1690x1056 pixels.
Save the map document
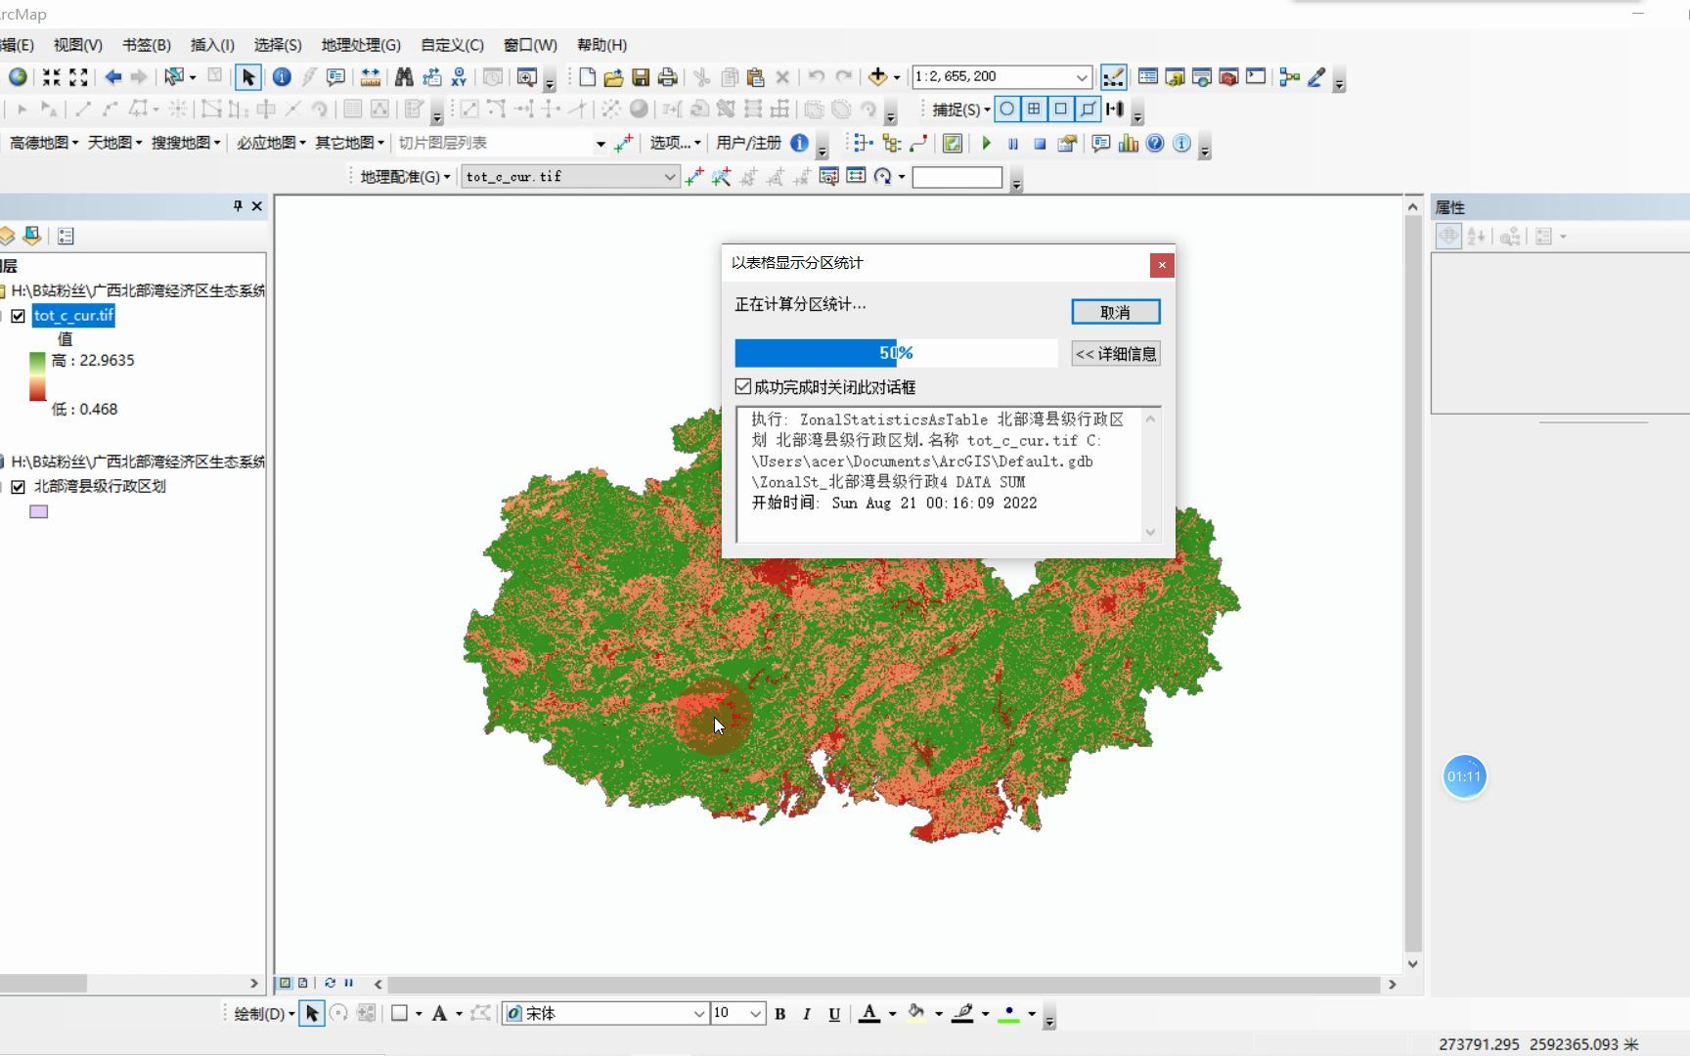[x=641, y=77]
